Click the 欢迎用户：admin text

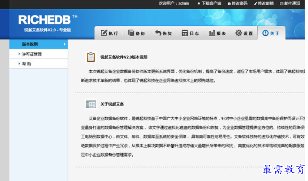point(174,3)
